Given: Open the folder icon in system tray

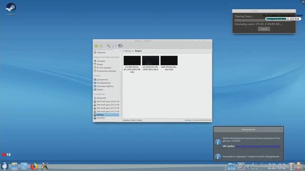Looking at the screenshot, I should click(231, 167).
